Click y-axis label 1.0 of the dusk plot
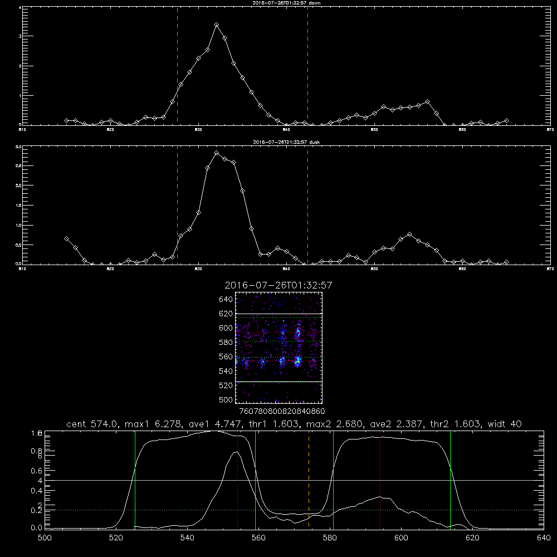The height and width of the screenshot is (557, 557). [18, 225]
